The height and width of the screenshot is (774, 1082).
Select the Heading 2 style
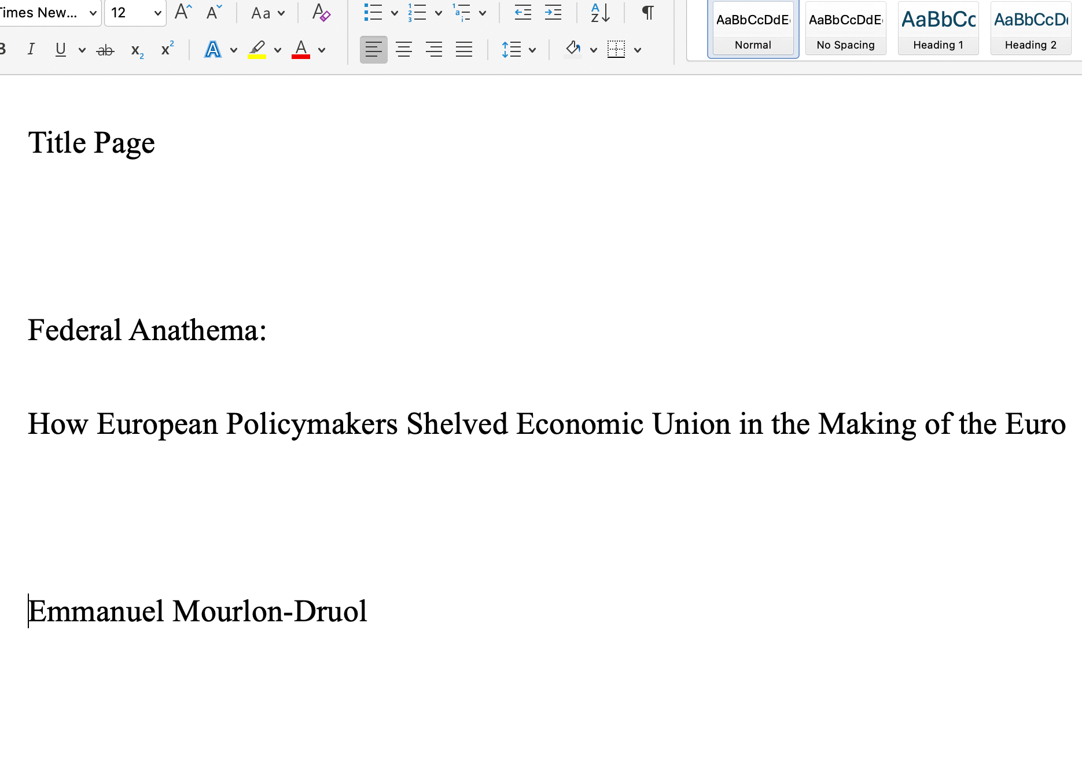(x=1031, y=29)
